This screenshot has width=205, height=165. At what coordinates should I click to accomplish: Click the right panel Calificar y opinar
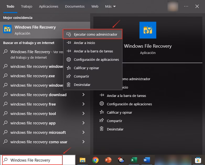pyautogui.click(x=120, y=112)
